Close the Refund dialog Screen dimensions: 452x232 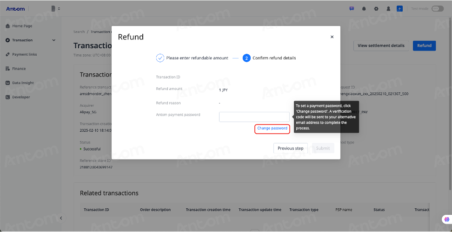(332, 37)
